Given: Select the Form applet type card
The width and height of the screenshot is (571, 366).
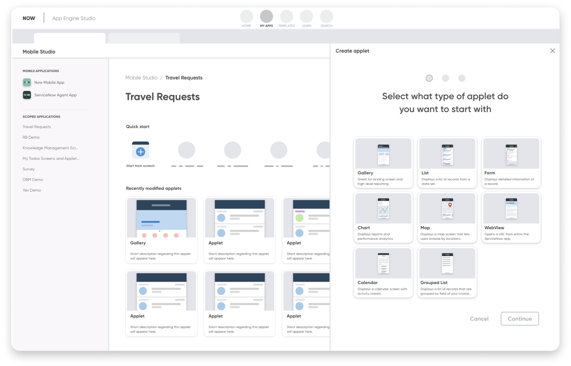Looking at the screenshot, I should 511,162.
